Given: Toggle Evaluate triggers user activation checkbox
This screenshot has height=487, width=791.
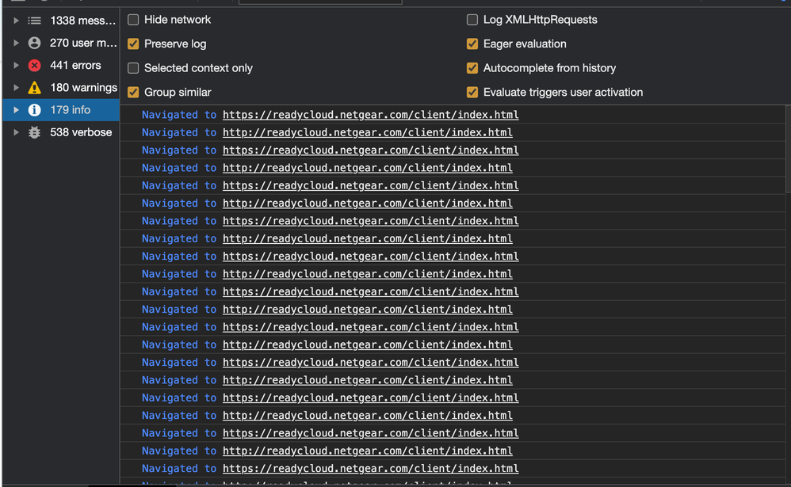Looking at the screenshot, I should pyautogui.click(x=472, y=93).
